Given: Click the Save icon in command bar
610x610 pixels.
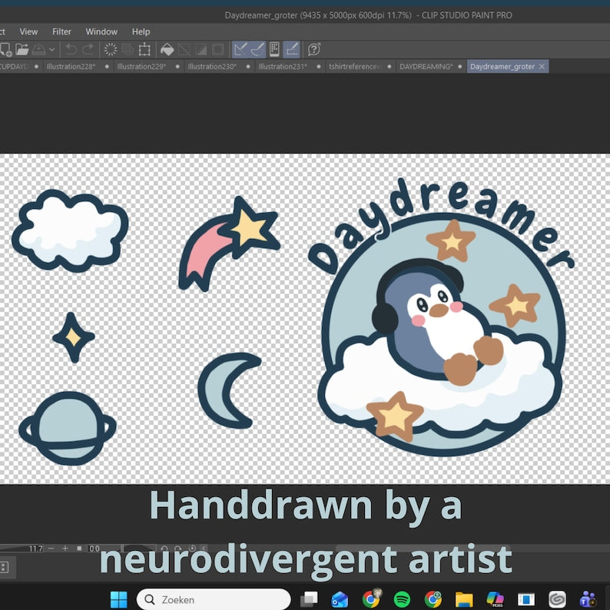Looking at the screenshot, I should click(38, 49).
